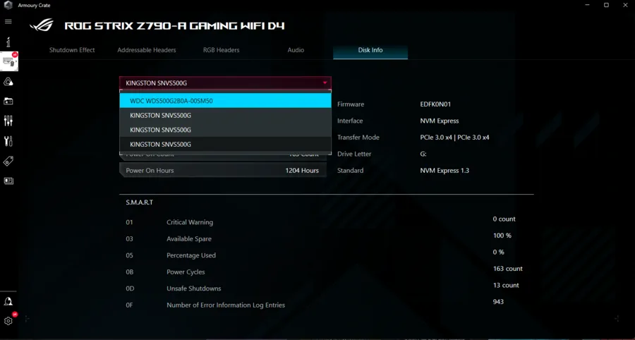Open the Tools wrench icon
Image resolution: width=635 pixels, height=340 pixels.
tap(8, 141)
